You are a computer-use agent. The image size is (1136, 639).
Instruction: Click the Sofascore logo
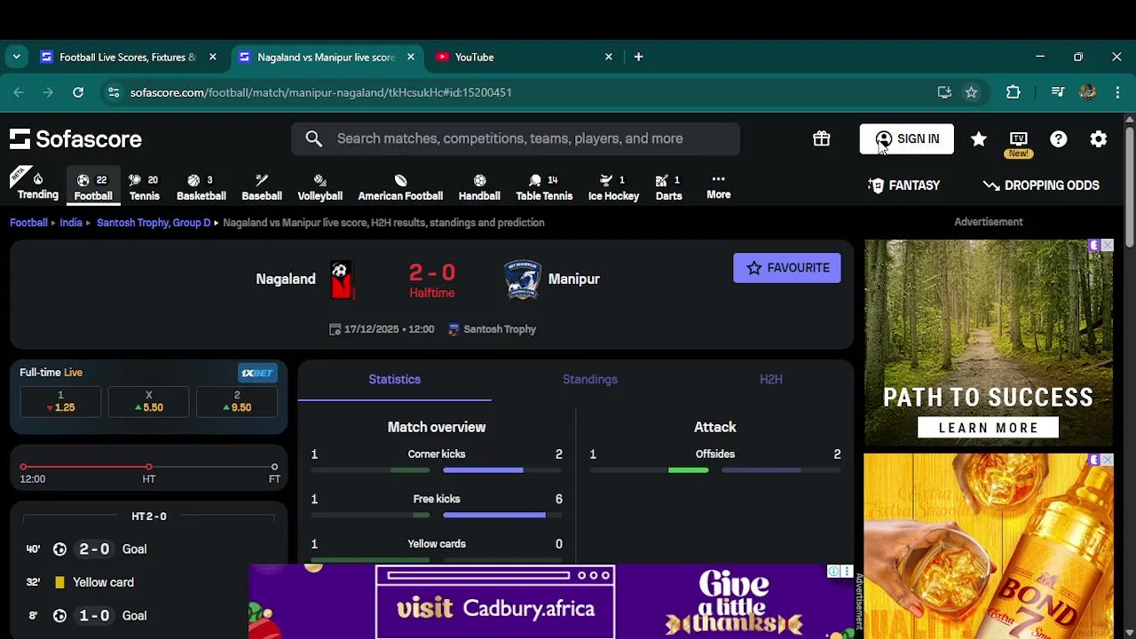(x=75, y=139)
